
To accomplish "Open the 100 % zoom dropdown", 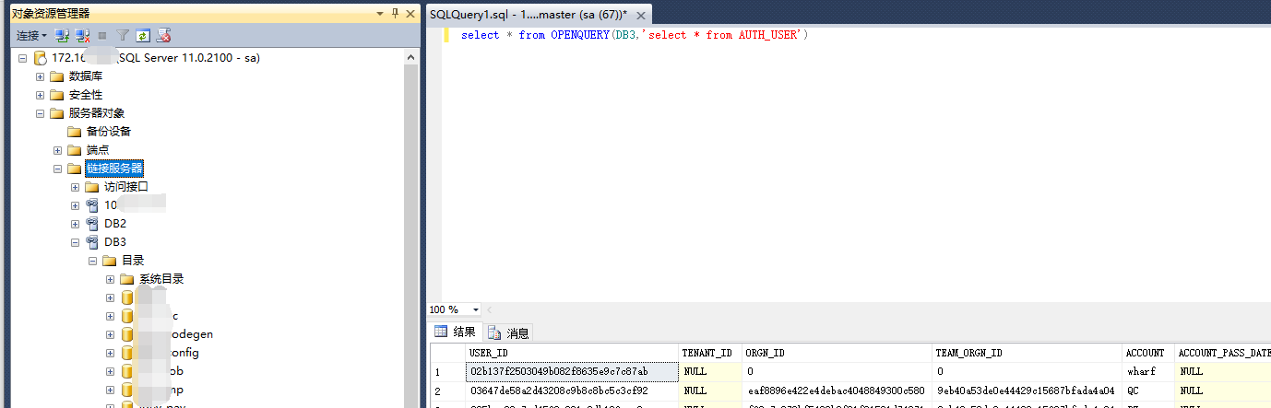I will pyautogui.click(x=476, y=310).
